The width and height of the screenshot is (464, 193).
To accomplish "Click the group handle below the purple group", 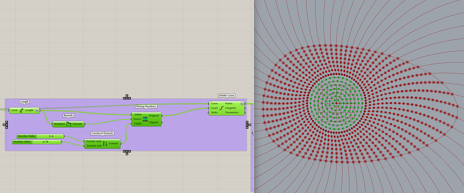I will click(x=127, y=152).
